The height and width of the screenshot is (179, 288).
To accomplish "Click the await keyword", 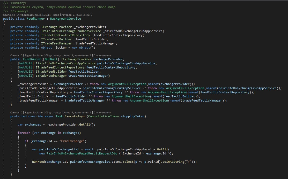I will 89,150.
